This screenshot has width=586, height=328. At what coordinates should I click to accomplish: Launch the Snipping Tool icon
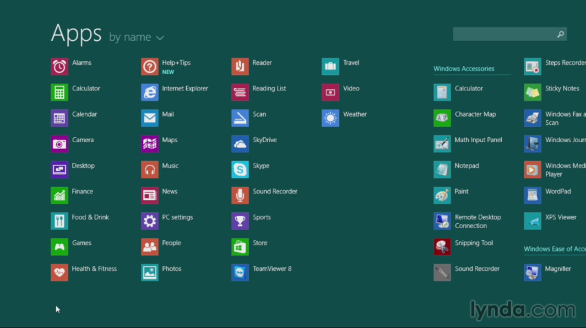[442, 247]
